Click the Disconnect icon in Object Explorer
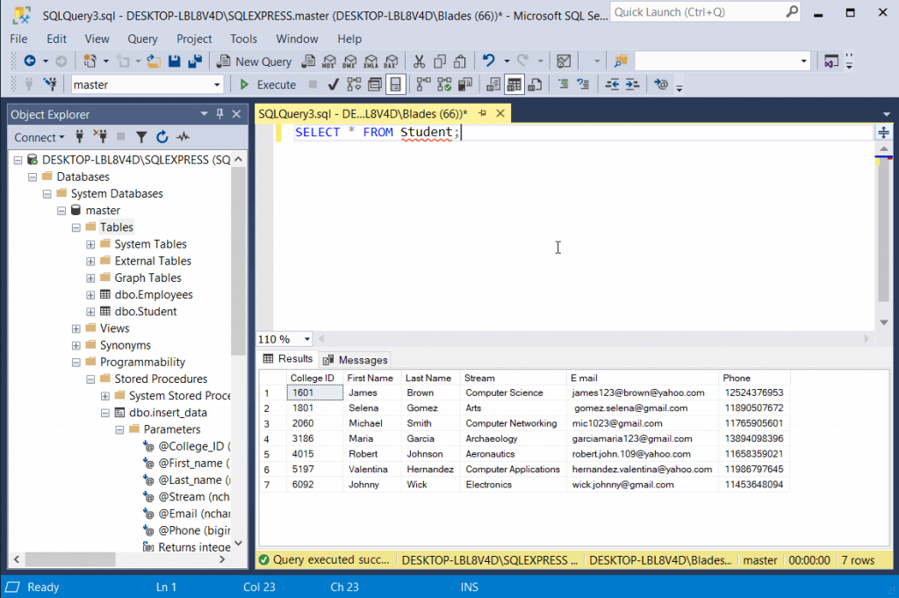899x598 pixels. (x=99, y=136)
